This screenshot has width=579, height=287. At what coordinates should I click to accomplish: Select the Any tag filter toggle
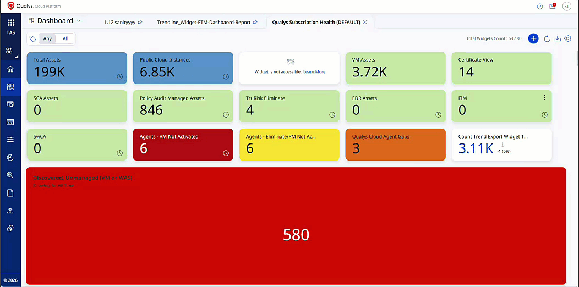[x=47, y=38]
